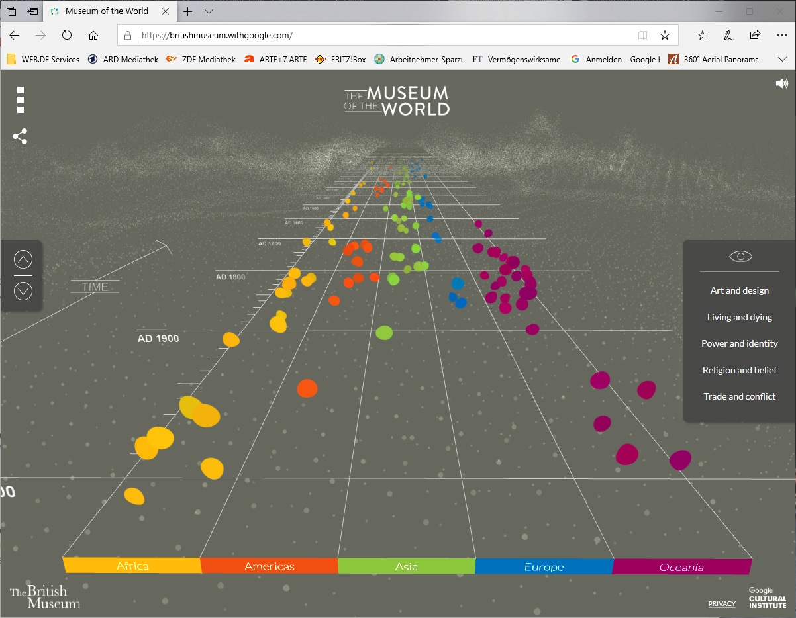Add page to favorites star

pyautogui.click(x=665, y=35)
